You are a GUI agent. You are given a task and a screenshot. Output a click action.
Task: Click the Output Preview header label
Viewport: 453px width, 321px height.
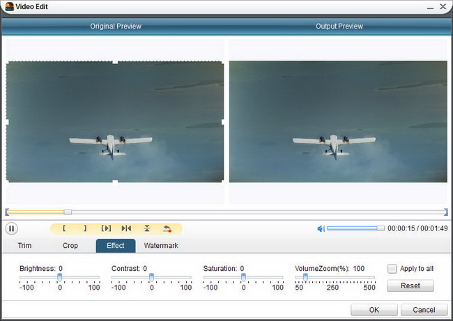[x=339, y=26]
